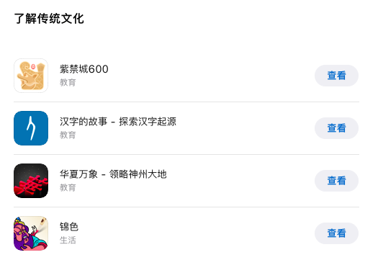Click 生活 category label under 锦色
The height and width of the screenshot is (278, 378).
click(68, 240)
